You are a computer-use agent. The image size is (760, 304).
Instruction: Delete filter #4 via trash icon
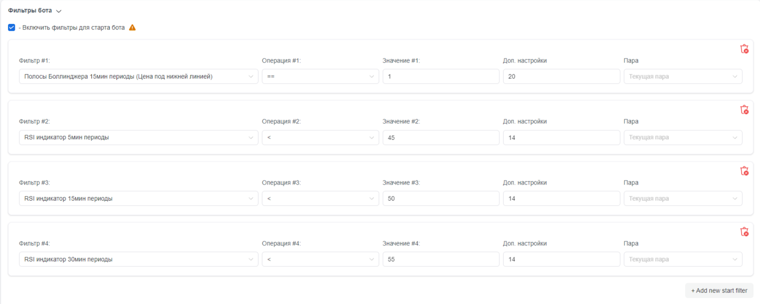click(x=744, y=232)
